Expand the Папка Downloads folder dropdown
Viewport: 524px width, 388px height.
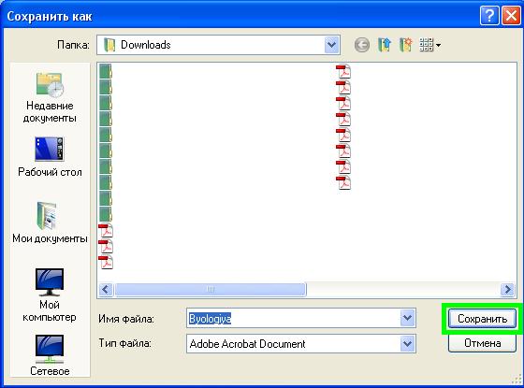(x=331, y=45)
